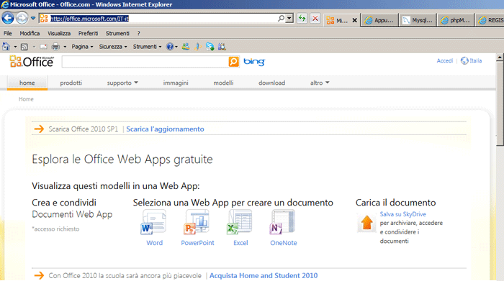Viewport: 504px width, 281px height.
Task: Click the RSS feeds icon
Action: pyautogui.click(x=24, y=47)
